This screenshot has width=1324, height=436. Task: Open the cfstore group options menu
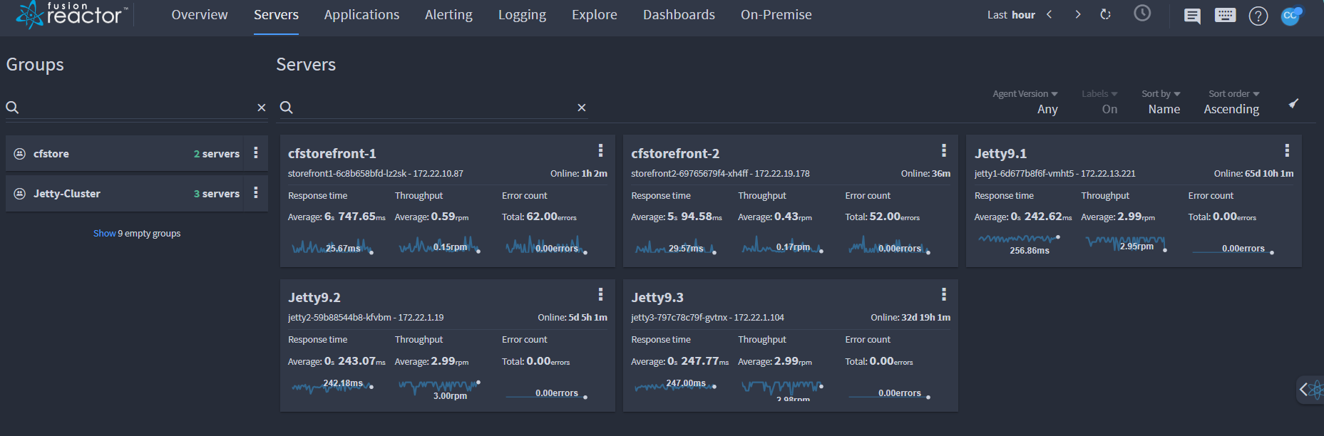point(255,153)
